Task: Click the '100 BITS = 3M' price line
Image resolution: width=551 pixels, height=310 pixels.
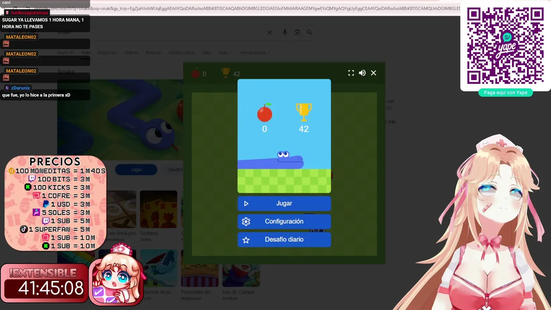Action: (59, 179)
